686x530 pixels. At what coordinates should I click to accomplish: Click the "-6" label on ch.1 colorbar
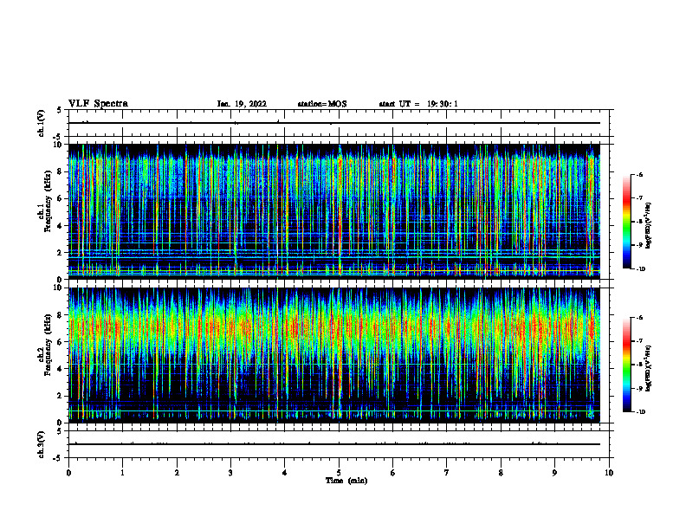639,174
